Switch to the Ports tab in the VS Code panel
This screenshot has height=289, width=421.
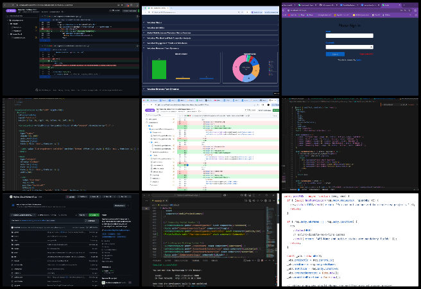pyautogui.click(x=205, y=261)
